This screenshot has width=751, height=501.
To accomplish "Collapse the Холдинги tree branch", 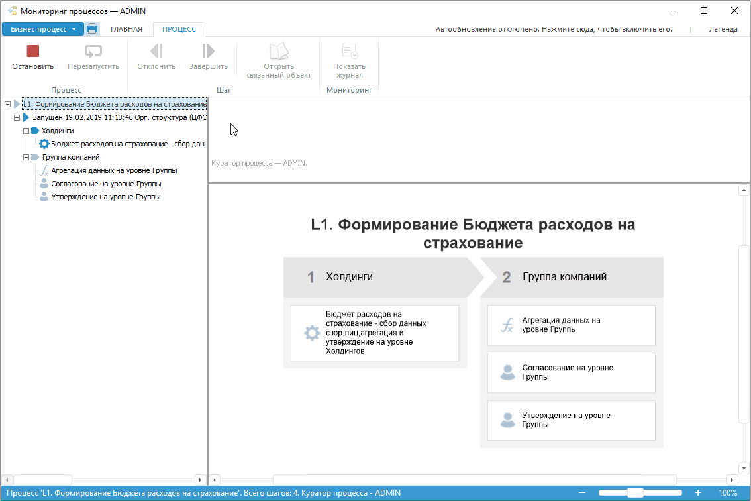I will 26,131.
